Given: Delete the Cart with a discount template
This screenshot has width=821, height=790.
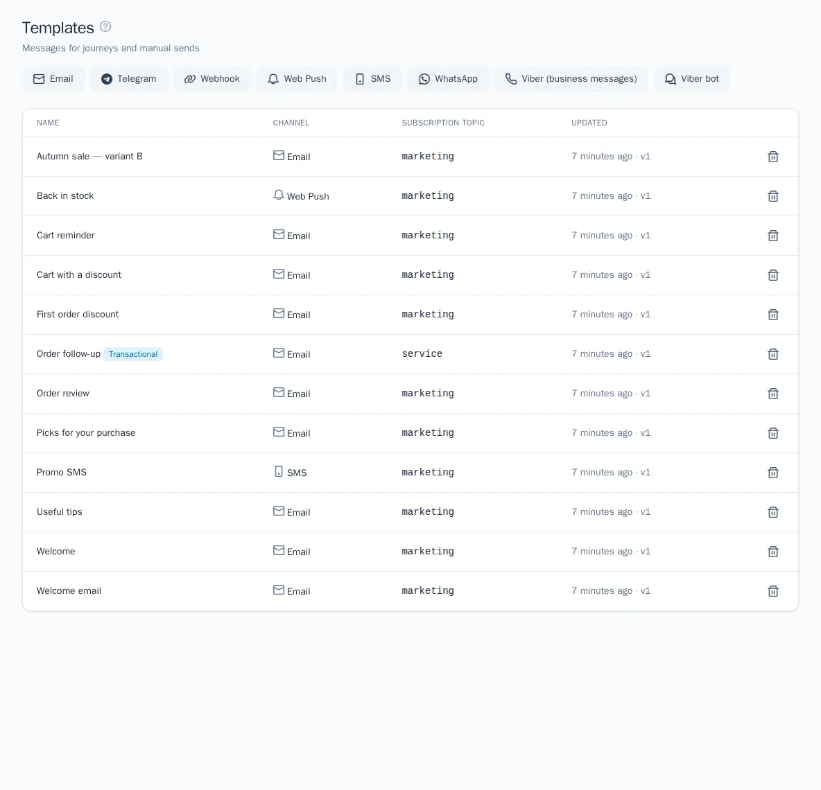Looking at the screenshot, I should point(773,275).
